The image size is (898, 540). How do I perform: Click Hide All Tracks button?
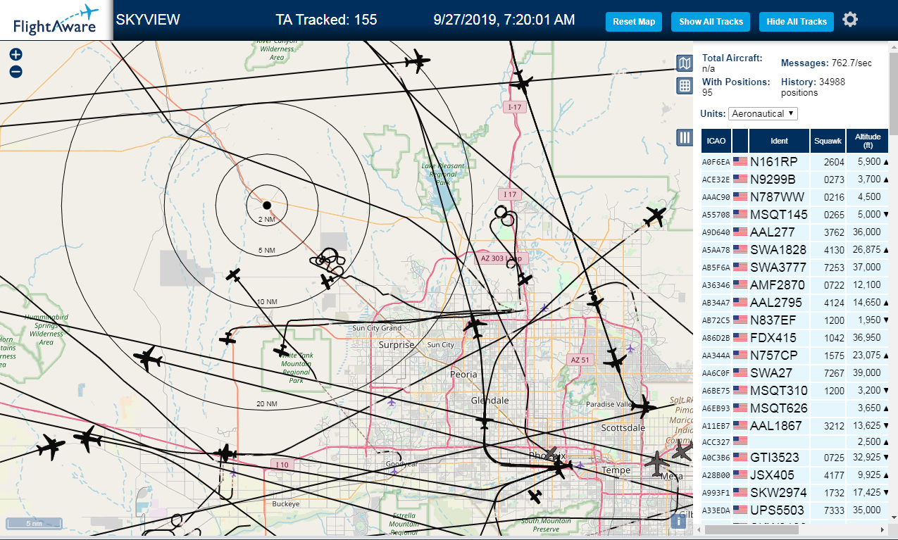(797, 22)
